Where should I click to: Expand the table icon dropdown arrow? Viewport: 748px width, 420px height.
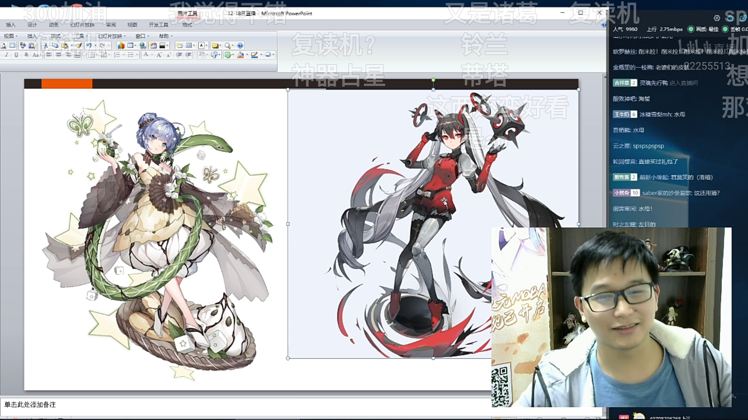(x=135, y=45)
